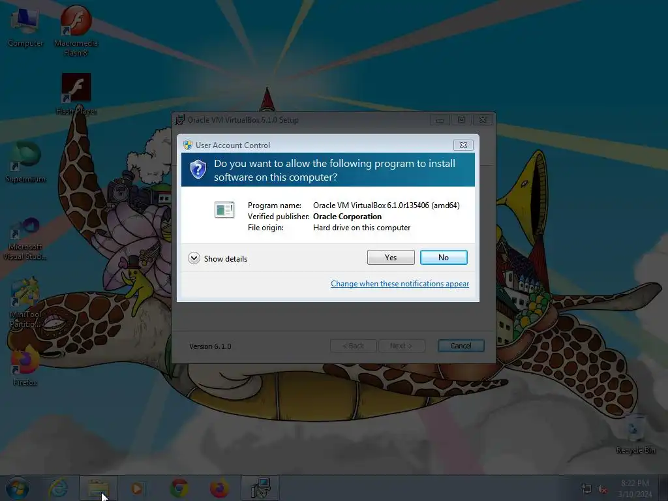Close the VirtualBox Setup window
The image size is (668, 501).
pyautogui.click(x=483, y=120)
